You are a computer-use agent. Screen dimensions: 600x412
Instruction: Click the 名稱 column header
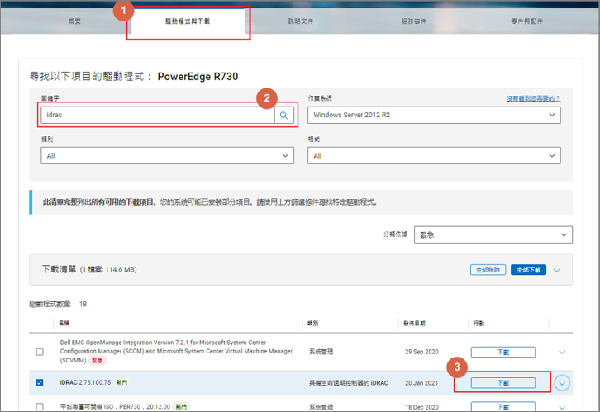[64, 324]
